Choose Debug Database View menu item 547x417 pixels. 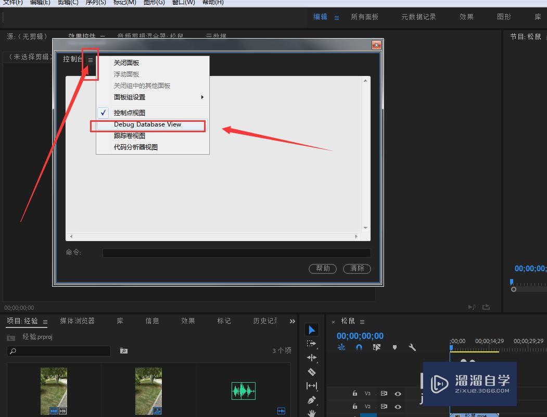coord(152,124)
